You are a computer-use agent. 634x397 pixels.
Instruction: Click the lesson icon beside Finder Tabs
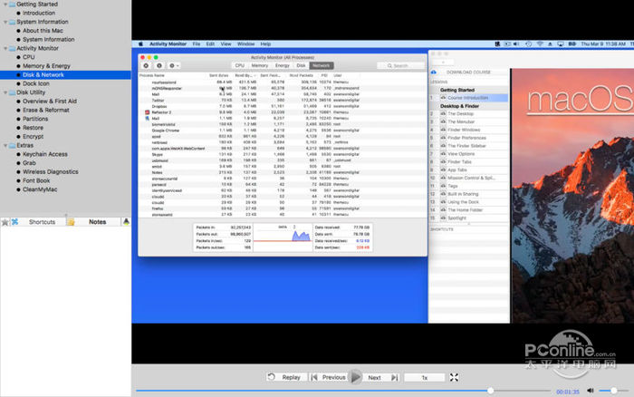[443, 162]
